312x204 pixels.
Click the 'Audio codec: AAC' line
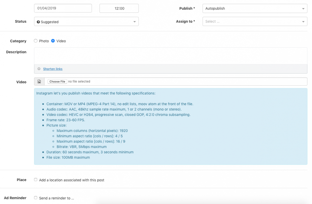(114, 109)
